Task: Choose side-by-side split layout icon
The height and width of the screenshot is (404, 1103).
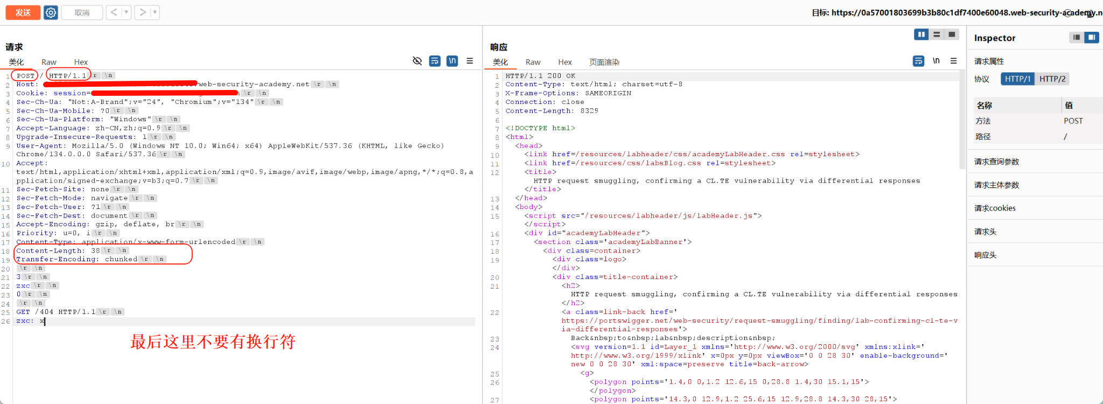Action: click(922, 34)
